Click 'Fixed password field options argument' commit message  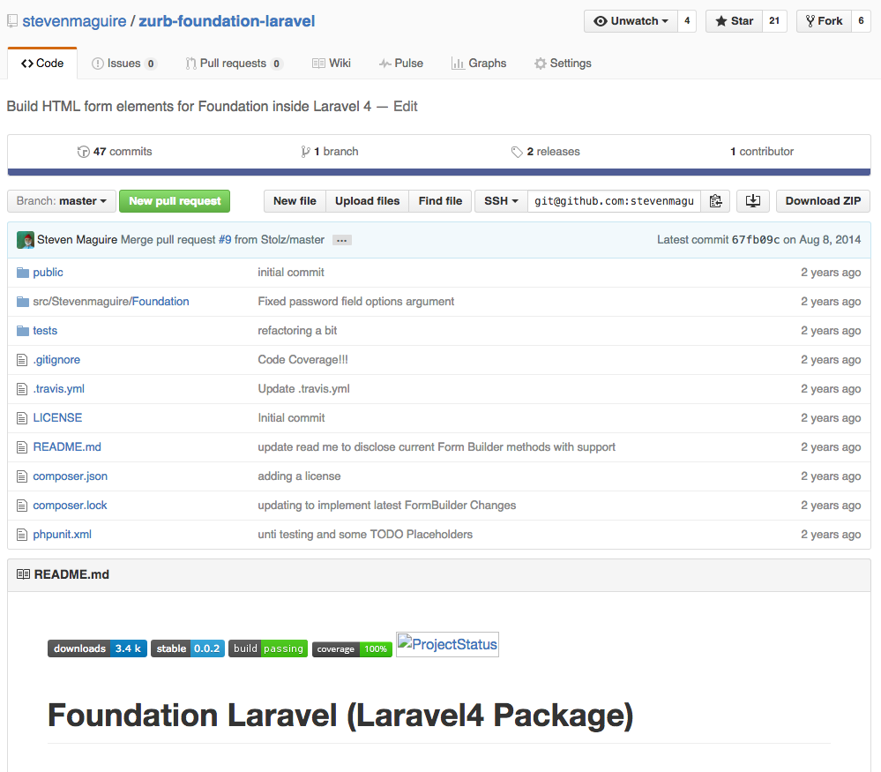pos(356,302)
